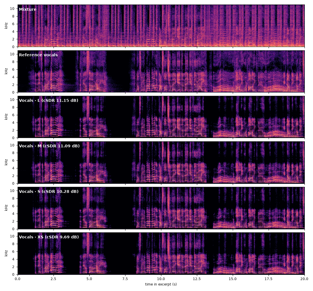The width and height of the screenshot is (313, 291).
Task: Click the 20.0 tick label on time axis
Action: [x=304, y=279]
